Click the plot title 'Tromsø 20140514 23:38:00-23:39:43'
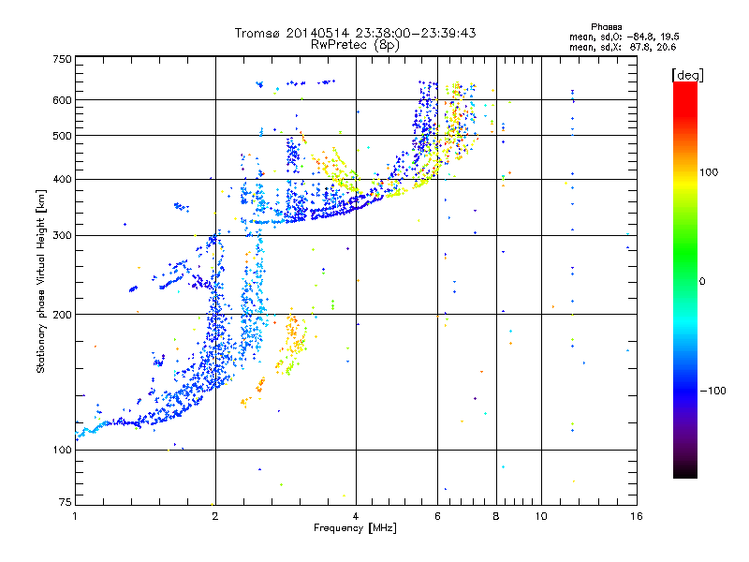 [x=355, y=33]
